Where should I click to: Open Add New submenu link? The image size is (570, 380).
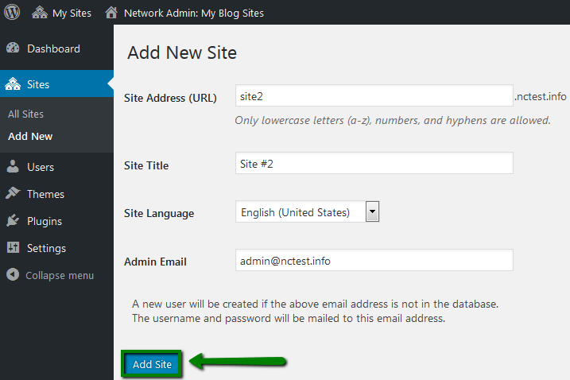coord(30,137)
